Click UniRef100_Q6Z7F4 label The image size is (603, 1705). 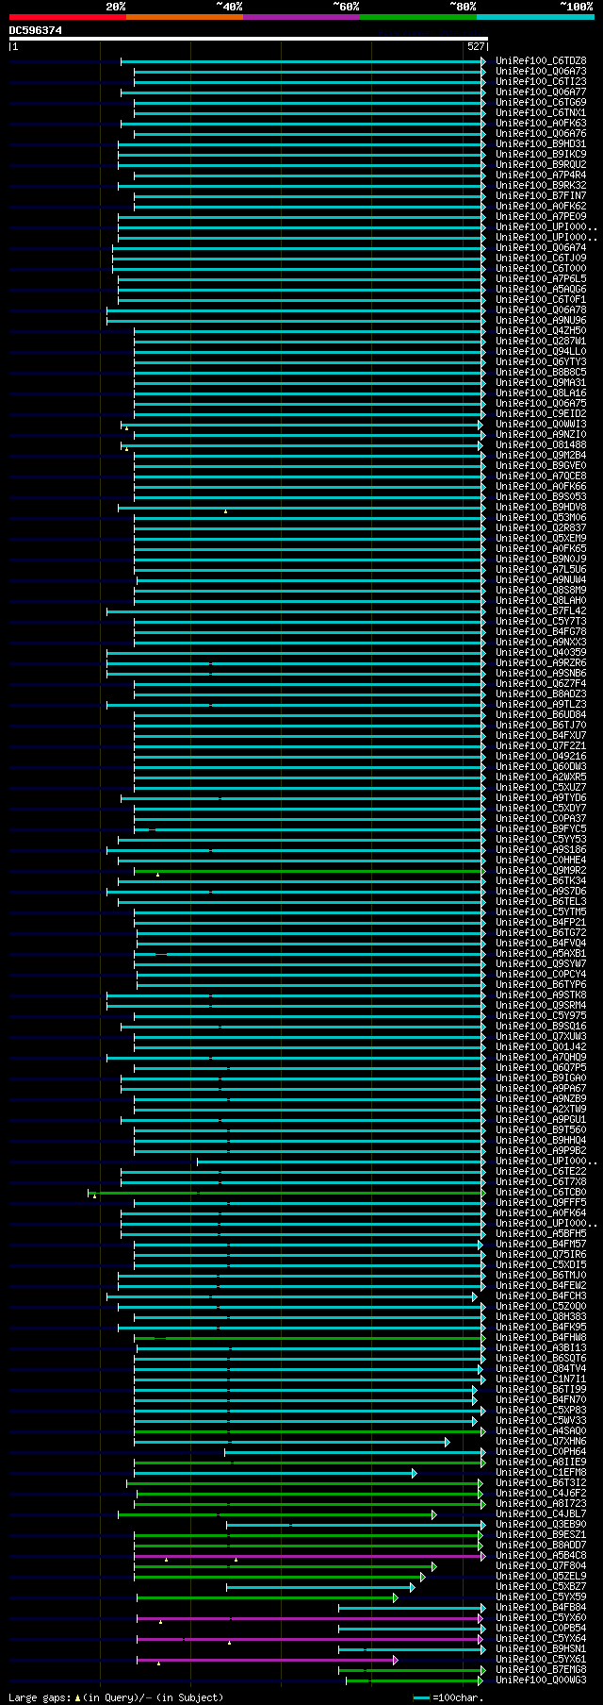coord(541,683)
